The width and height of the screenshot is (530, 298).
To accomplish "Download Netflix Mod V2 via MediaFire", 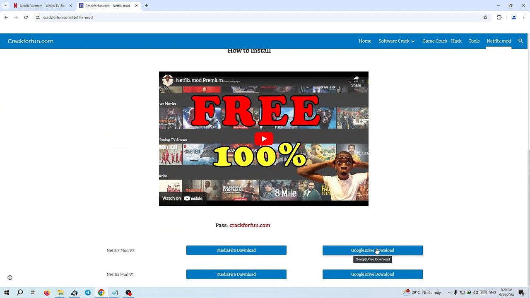I will tap(236, 250).
